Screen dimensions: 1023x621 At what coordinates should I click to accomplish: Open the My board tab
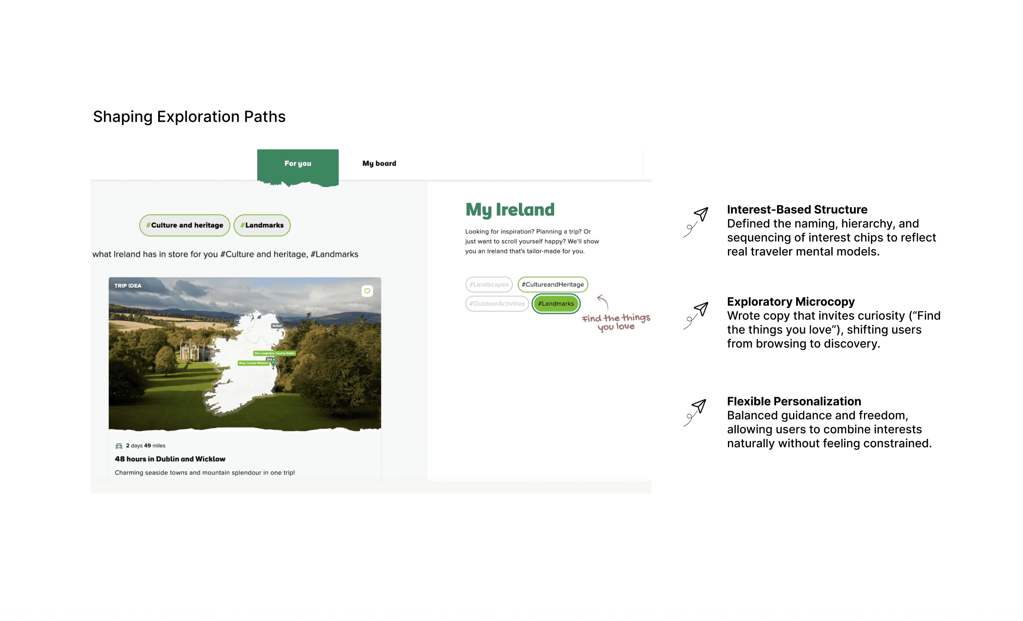[379, 164]
